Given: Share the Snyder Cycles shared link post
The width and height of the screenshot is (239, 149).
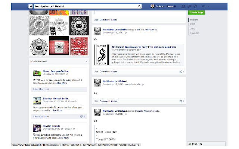Looking at the screenshot, I should pos(114,72).
